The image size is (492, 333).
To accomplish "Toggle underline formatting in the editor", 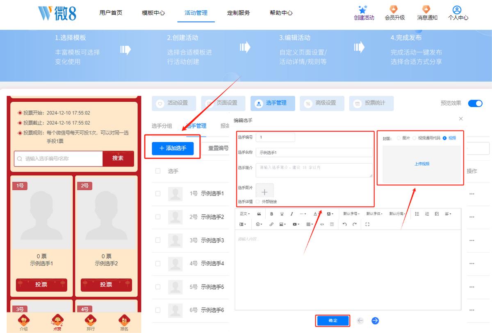I will pyautogui.click(x=282, y=214).
